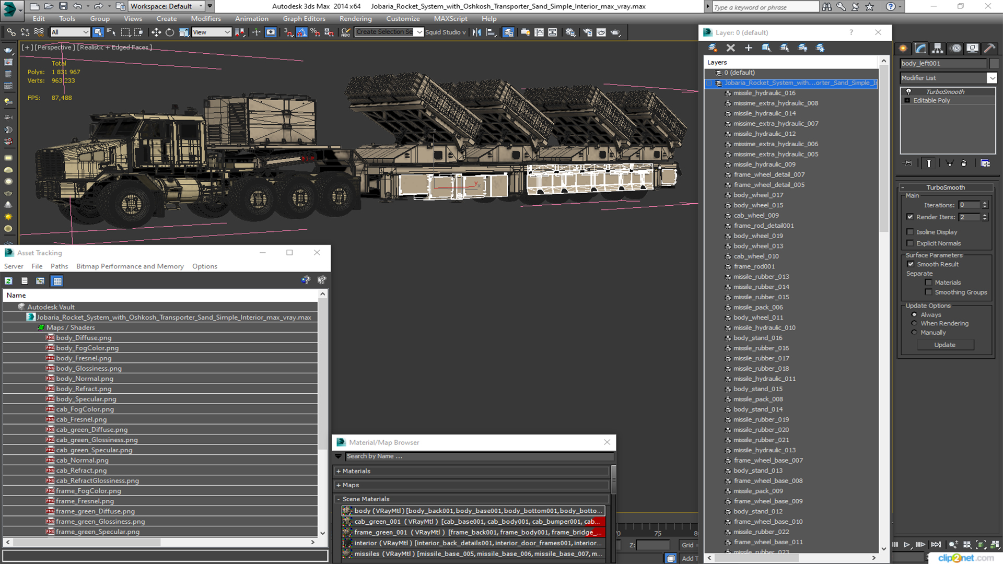Click Asset Tracking refresh icon
Screen dimensions: 1003x564
click(x=9, y=281)
